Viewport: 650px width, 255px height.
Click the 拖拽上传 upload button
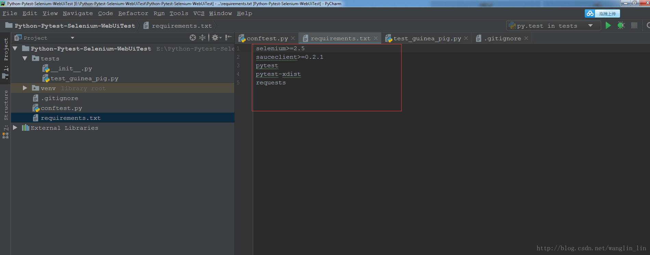pos(607,14)
